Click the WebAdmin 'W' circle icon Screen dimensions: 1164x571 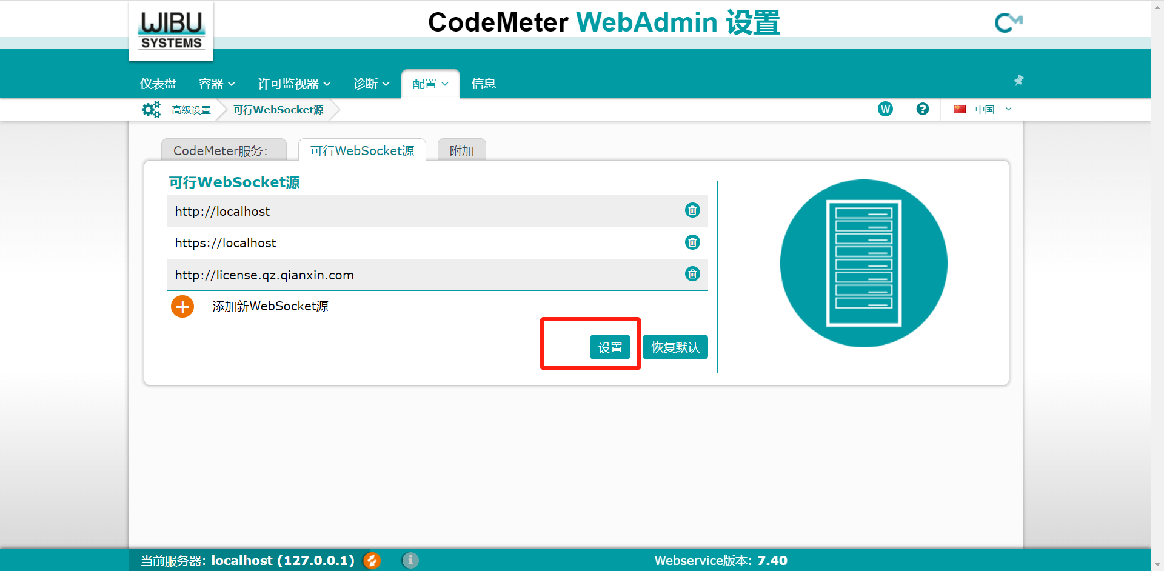pos(885,109)
